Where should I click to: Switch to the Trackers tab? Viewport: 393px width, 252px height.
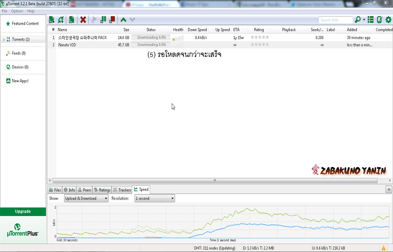pos(122,190)
